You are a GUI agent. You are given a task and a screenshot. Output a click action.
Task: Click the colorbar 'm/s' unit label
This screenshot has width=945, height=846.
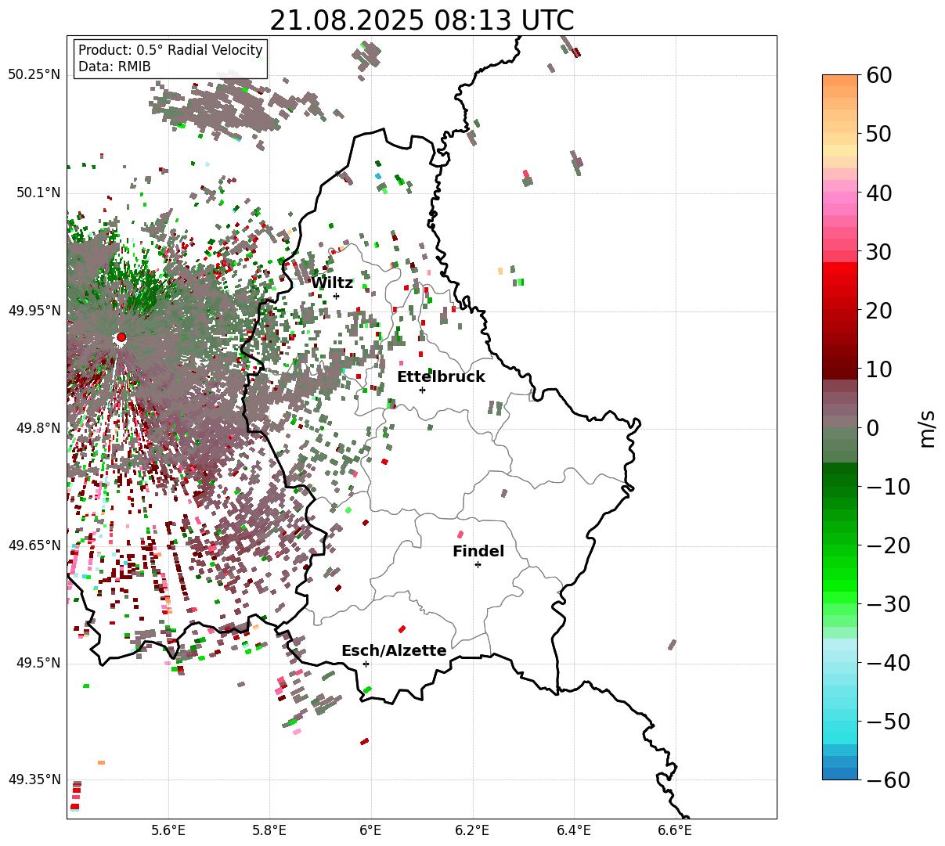click(x=928, y=428)
